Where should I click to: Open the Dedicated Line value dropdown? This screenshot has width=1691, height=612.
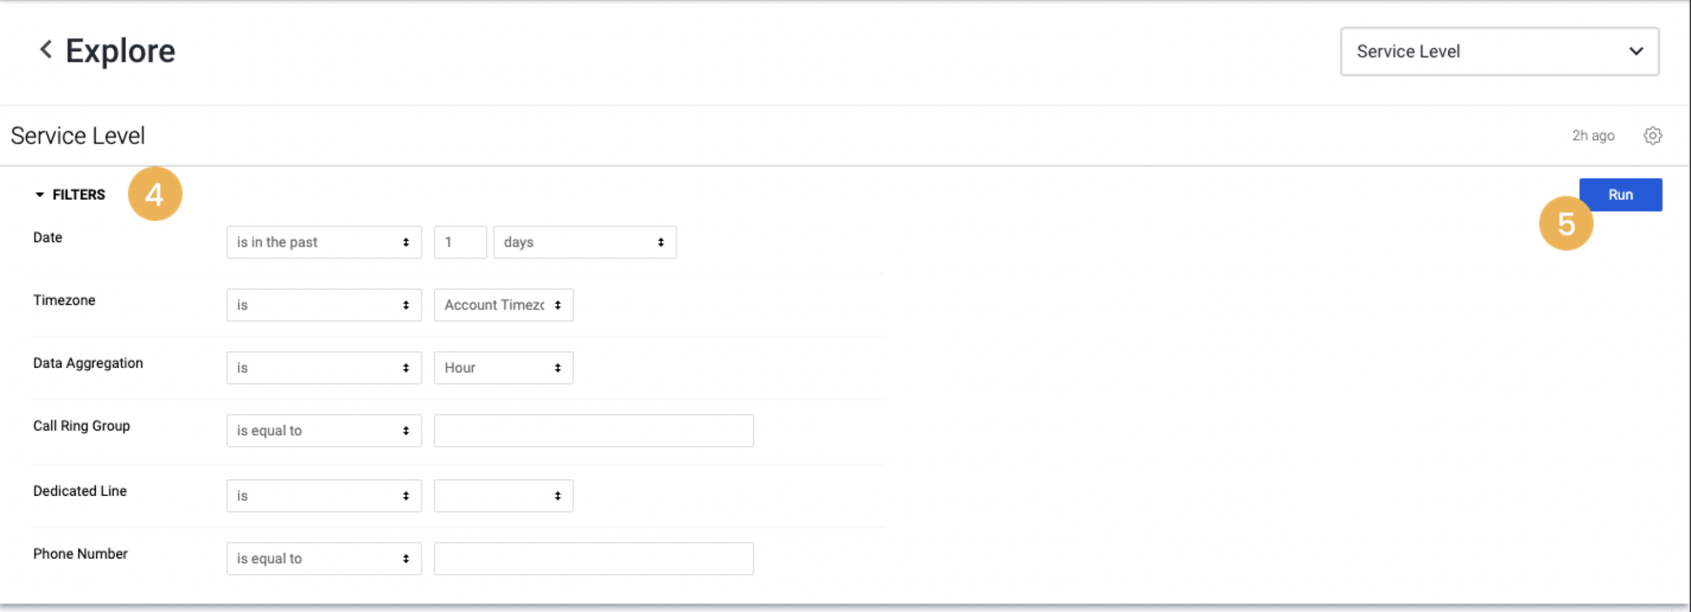(503, 496)
